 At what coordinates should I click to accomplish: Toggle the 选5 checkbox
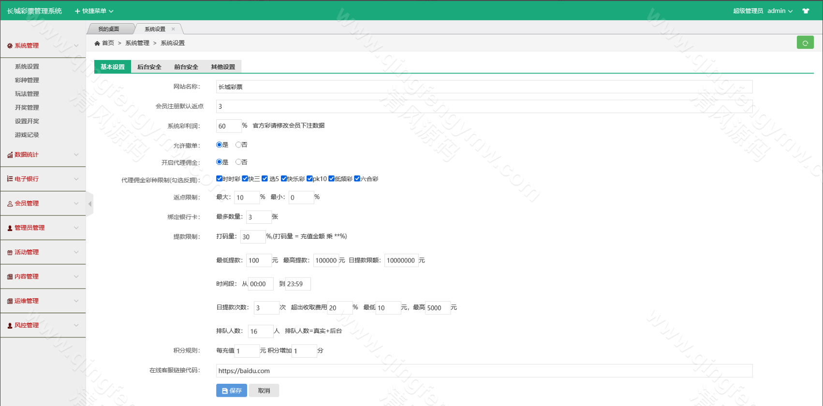pyautogui.click(x=265, y=178)
